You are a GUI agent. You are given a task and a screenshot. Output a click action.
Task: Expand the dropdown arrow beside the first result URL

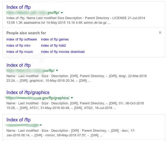[x=62, y=13]
